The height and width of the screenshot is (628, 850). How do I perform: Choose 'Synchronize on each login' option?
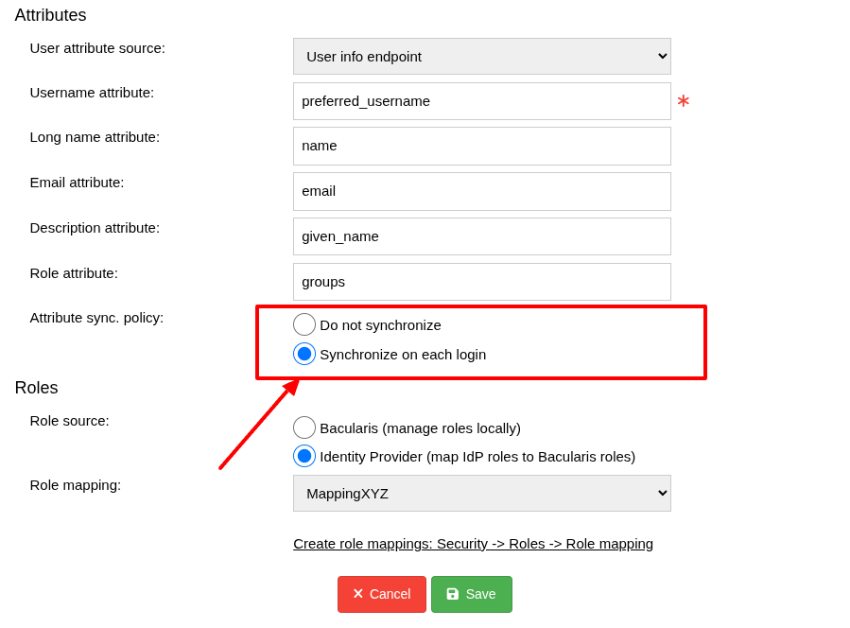tap(304, 354)
